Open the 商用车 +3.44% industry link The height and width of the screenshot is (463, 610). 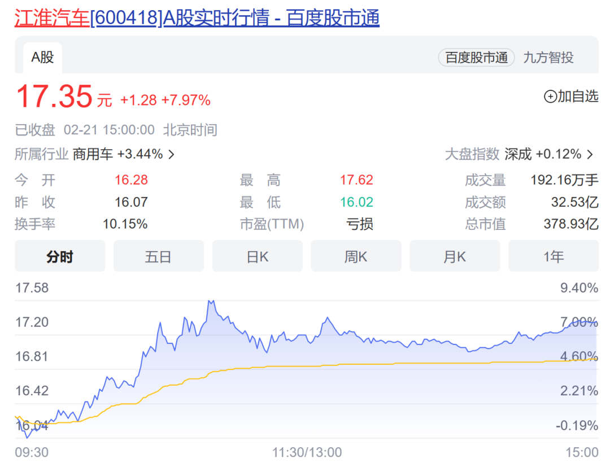click(x=118, y=154)
